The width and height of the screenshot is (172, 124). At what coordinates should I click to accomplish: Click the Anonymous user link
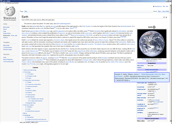coord(158,7)
